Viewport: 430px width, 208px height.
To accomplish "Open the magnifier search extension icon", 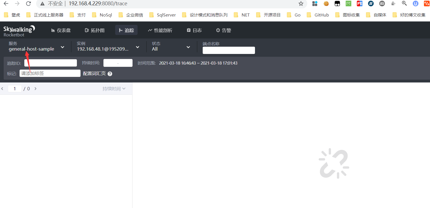I will pyautogui.click(x=404, y=4).
